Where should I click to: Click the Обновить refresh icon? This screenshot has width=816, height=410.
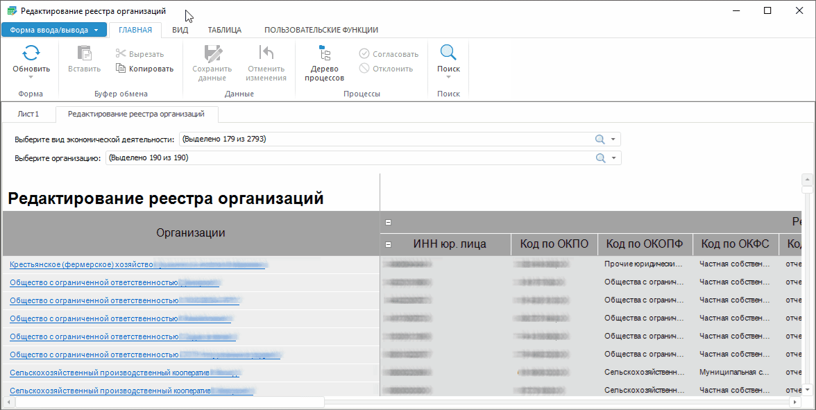point(31,53)
